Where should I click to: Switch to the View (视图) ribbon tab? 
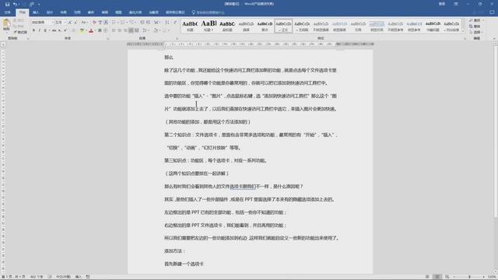click(x=118, y=12)
